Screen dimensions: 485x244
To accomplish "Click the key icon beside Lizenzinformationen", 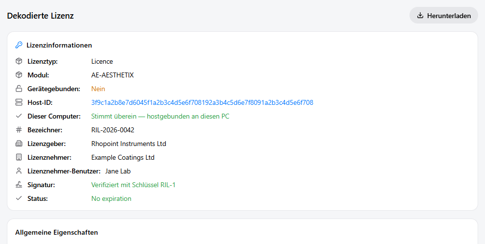I will 19,45.
